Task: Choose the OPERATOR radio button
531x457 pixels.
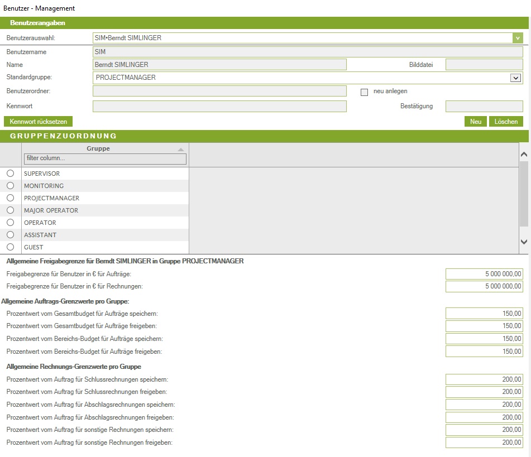Action: pyautogui.click(x=10, y=223)
